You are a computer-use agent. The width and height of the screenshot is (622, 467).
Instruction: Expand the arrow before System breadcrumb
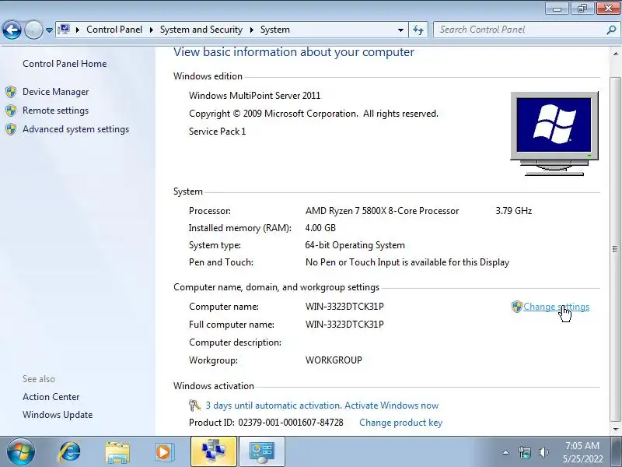251,30
